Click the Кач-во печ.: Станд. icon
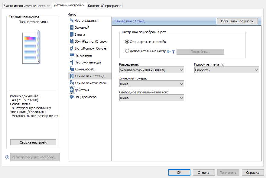Screen dimensions: 266x178 coord(72,76)
